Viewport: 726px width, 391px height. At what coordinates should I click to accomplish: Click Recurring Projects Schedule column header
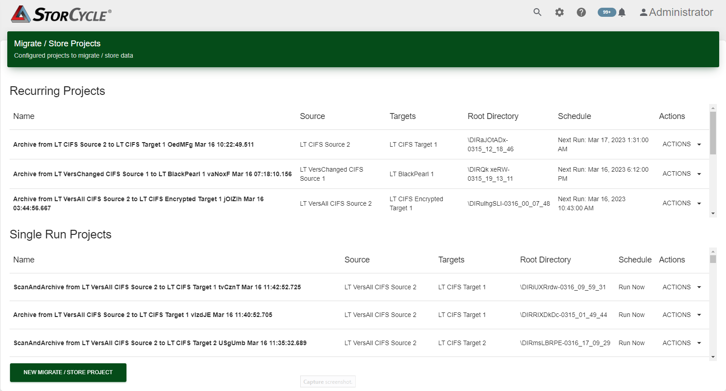click(575, 116)
